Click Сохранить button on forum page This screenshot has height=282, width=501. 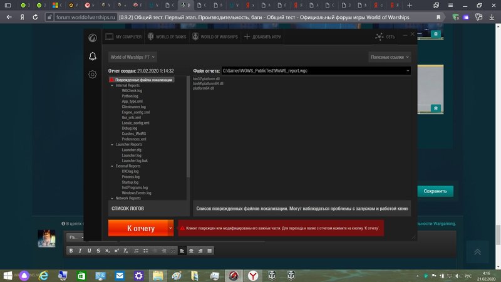pyautogui.click(x=435, y=191)
